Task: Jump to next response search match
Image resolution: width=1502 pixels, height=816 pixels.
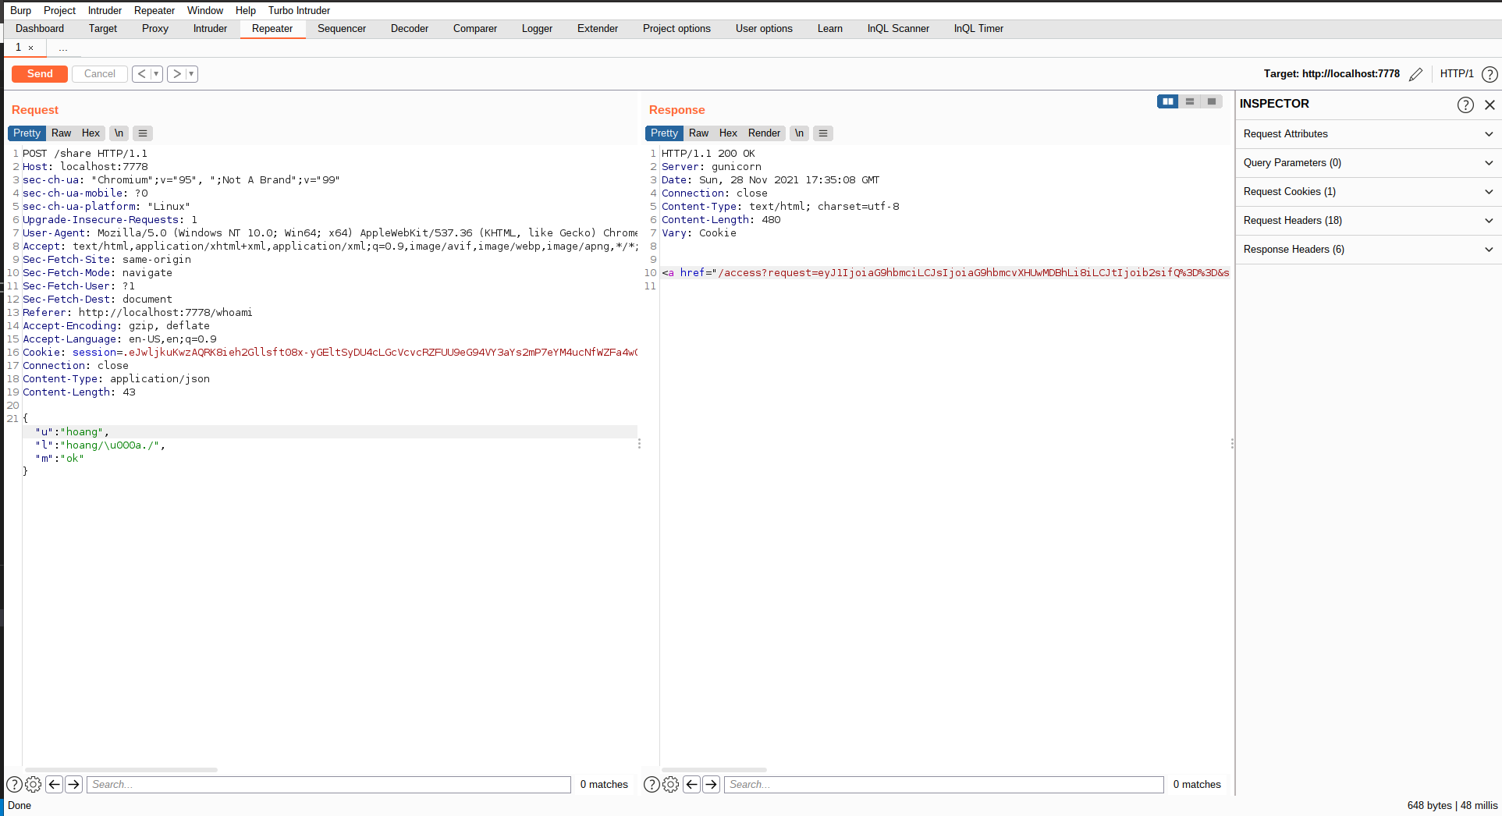Action: pos(711,785)
